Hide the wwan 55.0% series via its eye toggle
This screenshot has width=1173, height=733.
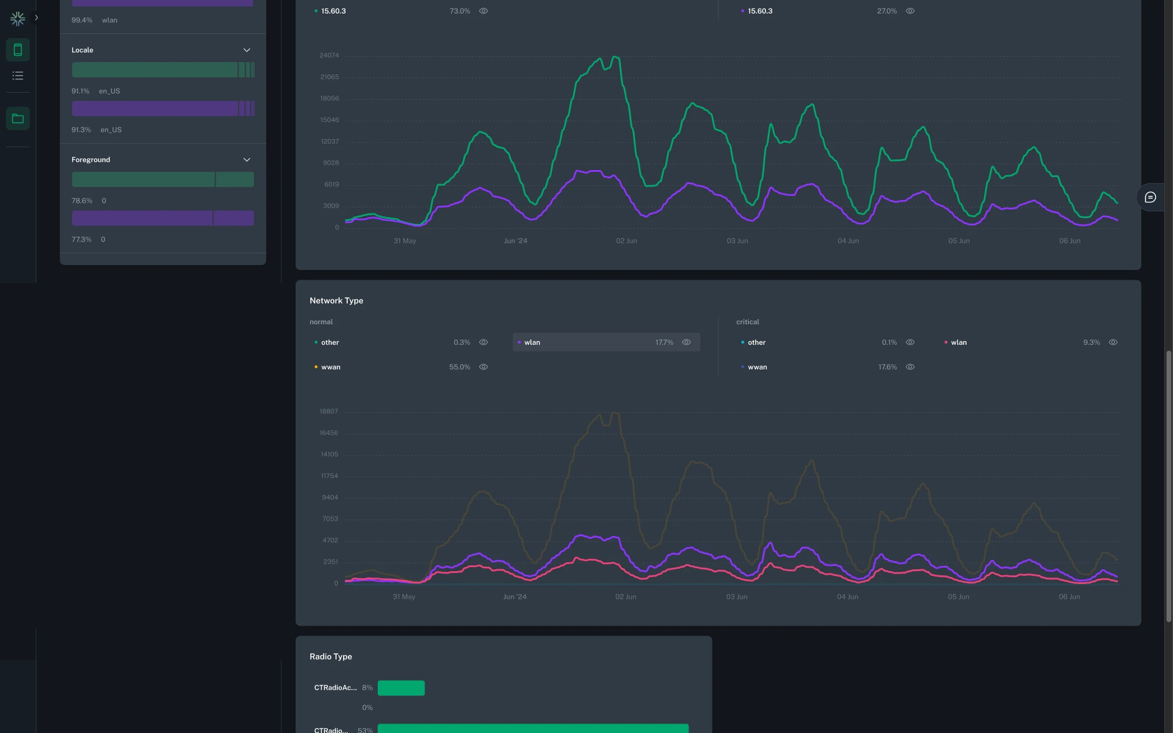tap(483, 366)
